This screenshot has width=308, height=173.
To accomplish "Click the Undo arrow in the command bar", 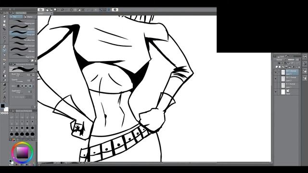I will click(62, 10).
